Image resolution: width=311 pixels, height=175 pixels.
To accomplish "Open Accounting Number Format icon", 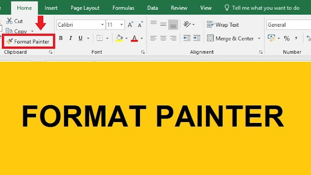I will pyautogui.click(x=271, y=38).
